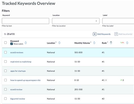Click the Monthly Volume info superscript icon
This screenshot has height=104, width=134.
tap(91, 42)
